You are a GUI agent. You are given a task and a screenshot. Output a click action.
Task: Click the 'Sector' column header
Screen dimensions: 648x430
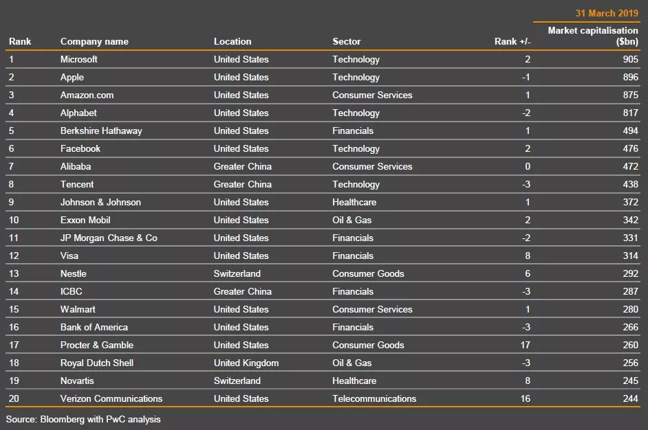346,41
